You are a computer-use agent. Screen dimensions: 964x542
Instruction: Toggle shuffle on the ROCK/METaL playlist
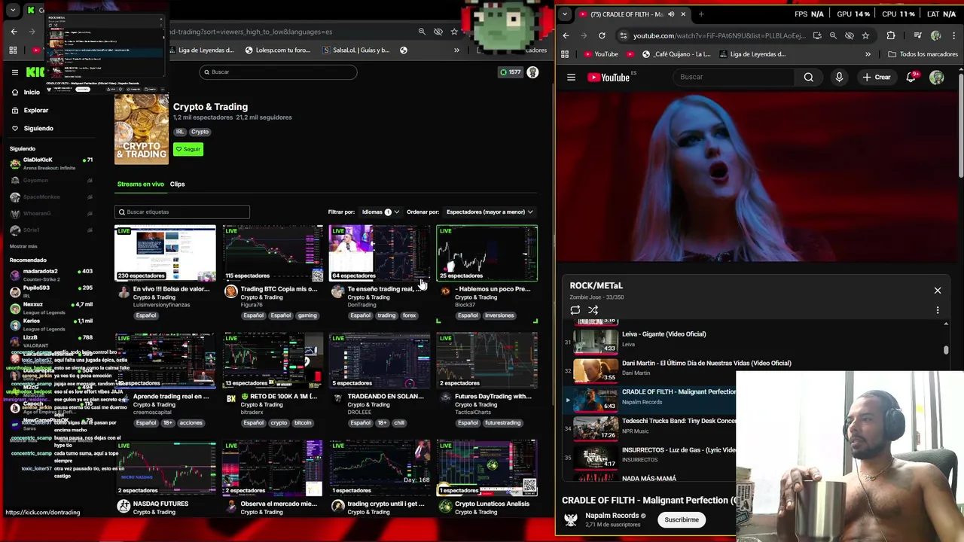click(593, 310)
